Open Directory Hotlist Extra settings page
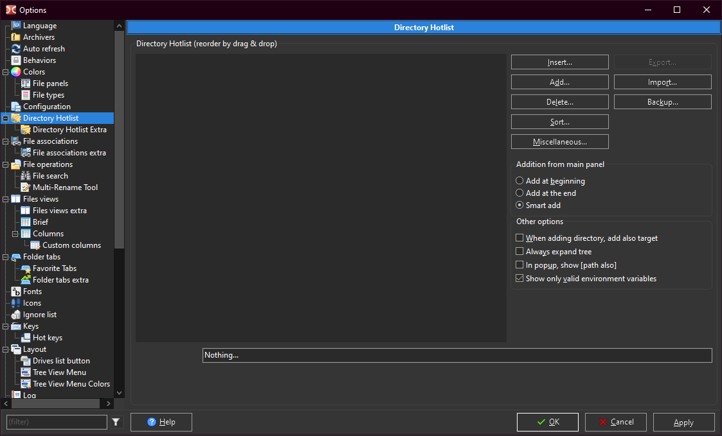The width and height of the screenshot is (722, 436). pos(69,130)
